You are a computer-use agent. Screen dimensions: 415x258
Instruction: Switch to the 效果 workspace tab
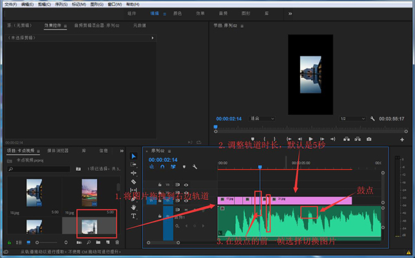(x=200, y=14)
